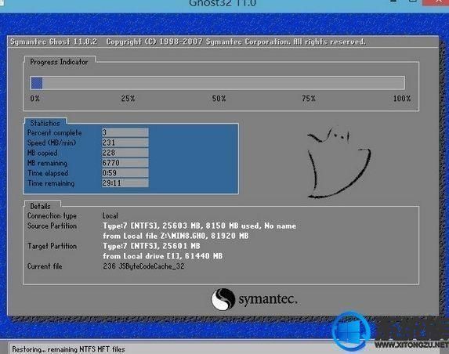Screen dimensions: 449x354
Task: Click the Symantec Ghost 11.0.2 copyright header
Action: click(x=188, y=42)
